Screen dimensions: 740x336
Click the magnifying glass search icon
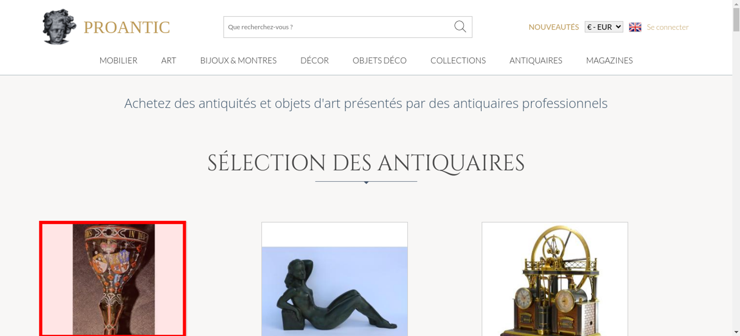[460, 27]
